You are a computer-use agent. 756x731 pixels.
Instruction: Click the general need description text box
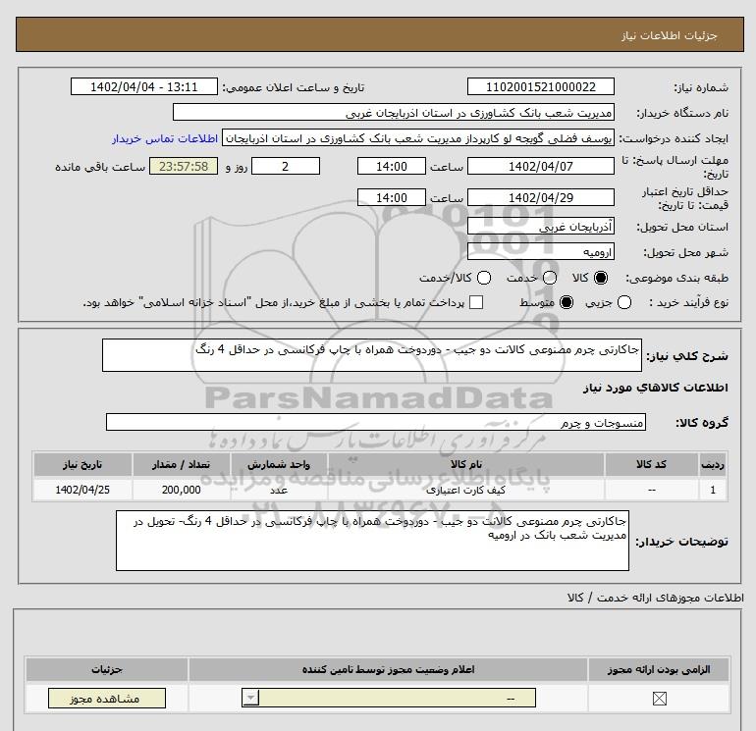pyautogui.click(x=372, y=355)
